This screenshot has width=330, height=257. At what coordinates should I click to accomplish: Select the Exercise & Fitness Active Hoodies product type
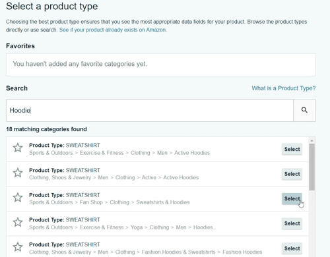tap(292, 149)
